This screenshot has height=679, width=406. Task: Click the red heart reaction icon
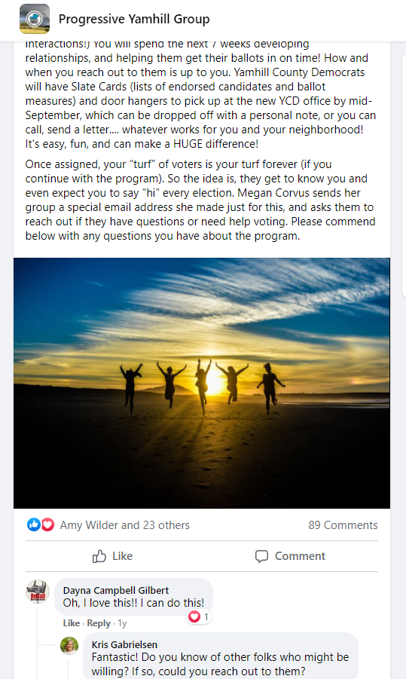47,525
